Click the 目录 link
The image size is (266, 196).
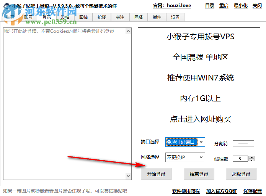coord(210,6)
